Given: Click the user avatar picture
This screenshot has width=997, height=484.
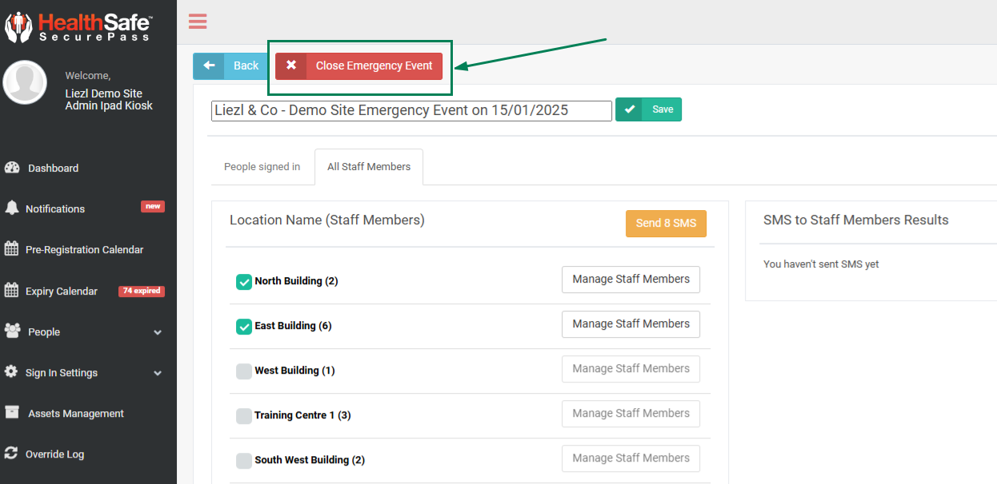Looking at the screenshot, I should (x=25, y=82).
